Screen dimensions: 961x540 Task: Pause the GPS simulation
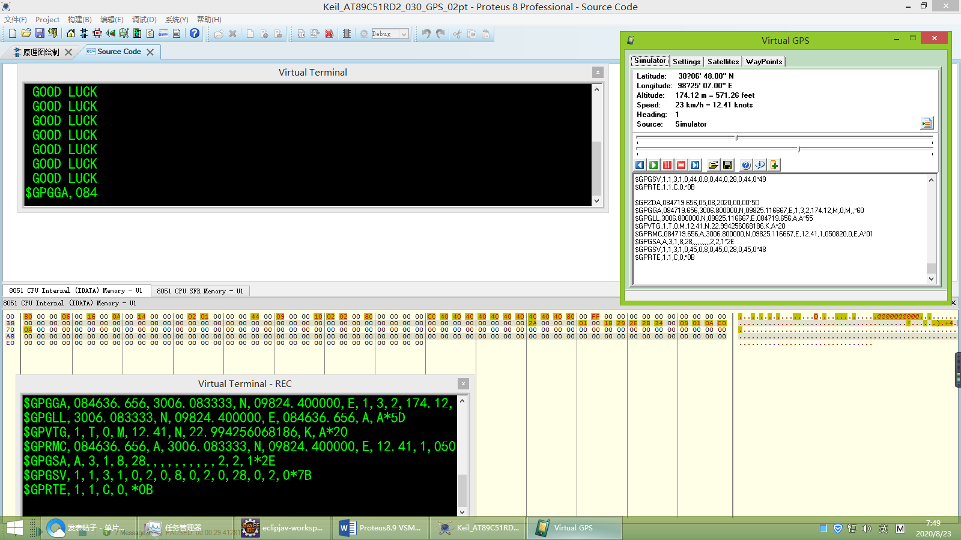point(667,165)
